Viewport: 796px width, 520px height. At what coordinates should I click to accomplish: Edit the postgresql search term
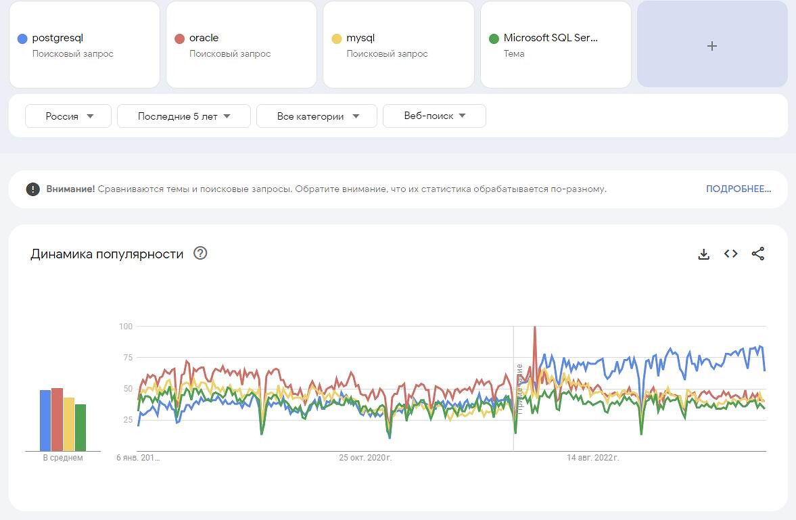[x=57, y=38]
